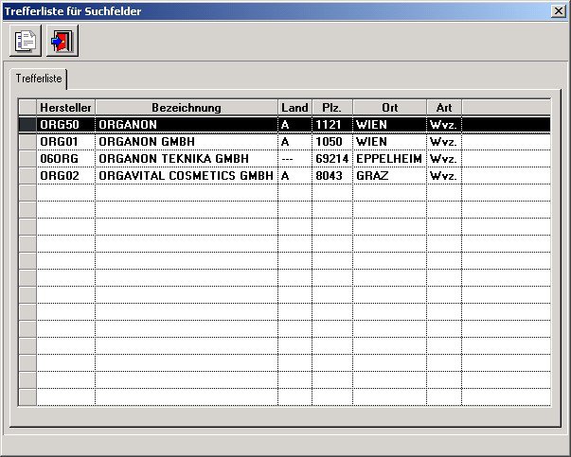The width and height of the screenshot is (571, 457).
Task: Switch to the Trefferliste tab
Action: pos(36,79)
